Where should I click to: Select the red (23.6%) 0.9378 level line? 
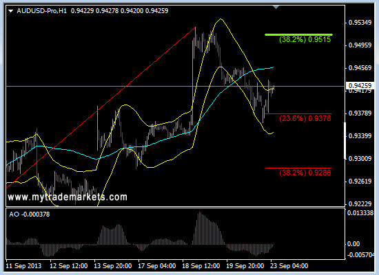click(x=298, y=113)
